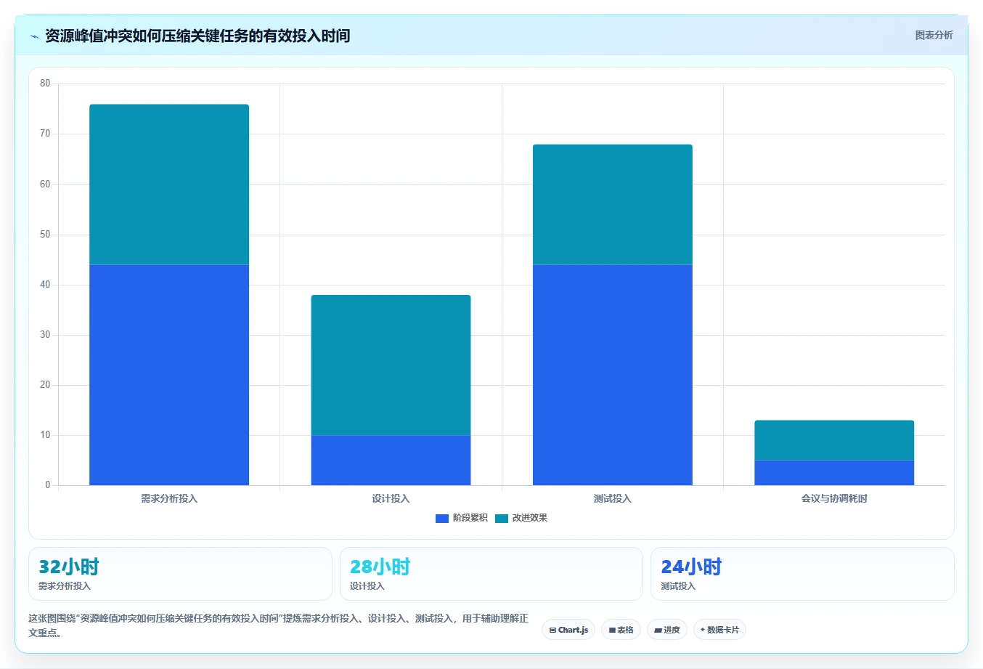Screen dimensions: 983x669
Task: Click the y-axis value 40
Action: pyautogui.click(x=45, y=285)
